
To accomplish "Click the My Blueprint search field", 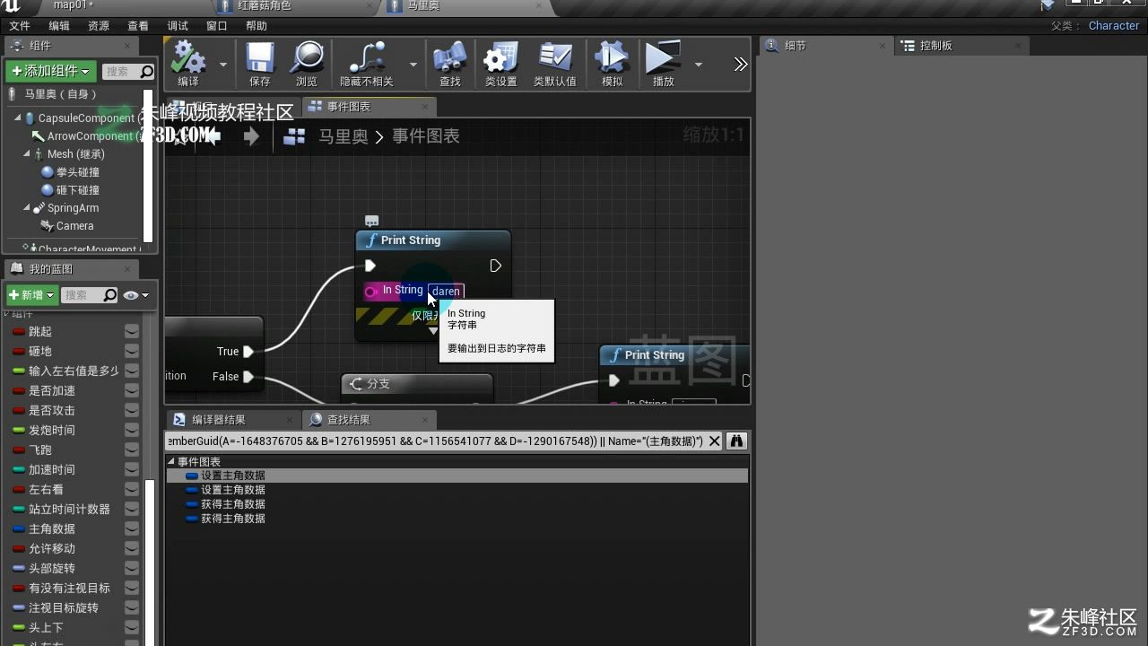I will click(90, 295).
